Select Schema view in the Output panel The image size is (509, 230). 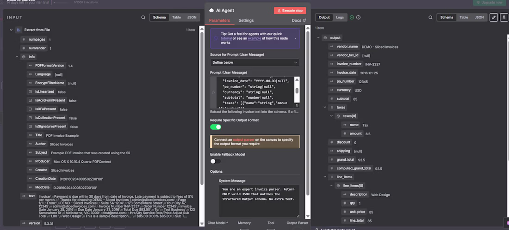click(x=447, y=18)
